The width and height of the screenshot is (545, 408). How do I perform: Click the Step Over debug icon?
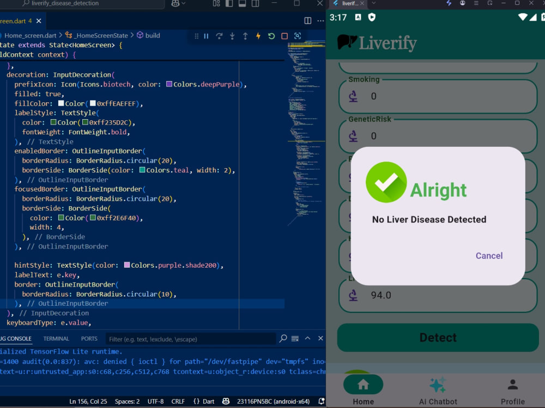[x=219, y=36]
